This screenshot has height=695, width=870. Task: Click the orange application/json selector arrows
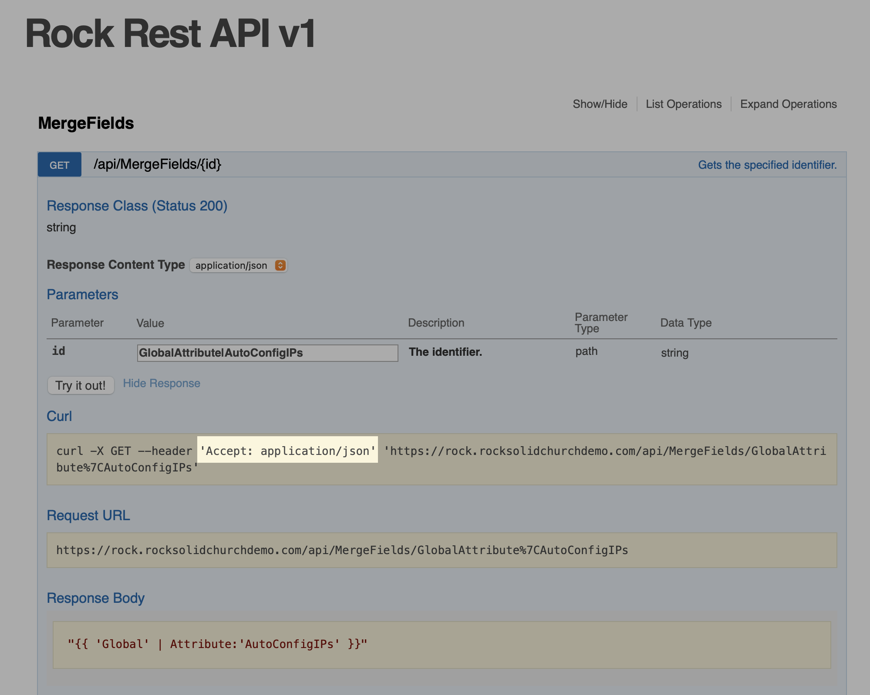tap(280, 265)
